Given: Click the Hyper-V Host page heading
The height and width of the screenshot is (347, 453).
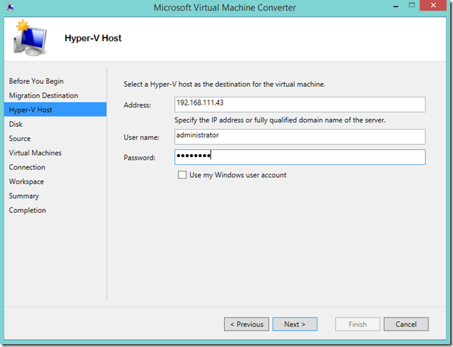Looking at the screenshot, I should coord(93,38).
